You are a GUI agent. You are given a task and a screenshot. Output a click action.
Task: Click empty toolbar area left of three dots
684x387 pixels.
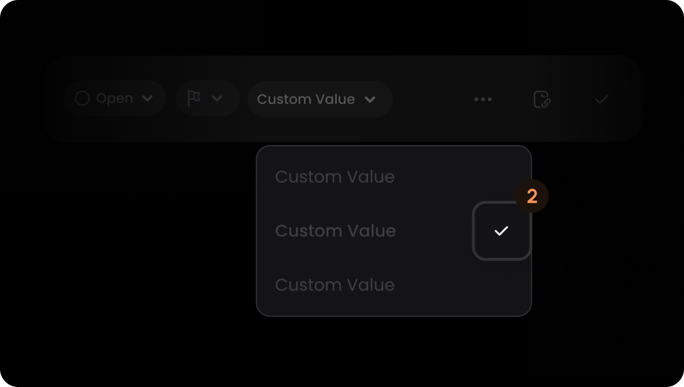(x=432, y=99)
